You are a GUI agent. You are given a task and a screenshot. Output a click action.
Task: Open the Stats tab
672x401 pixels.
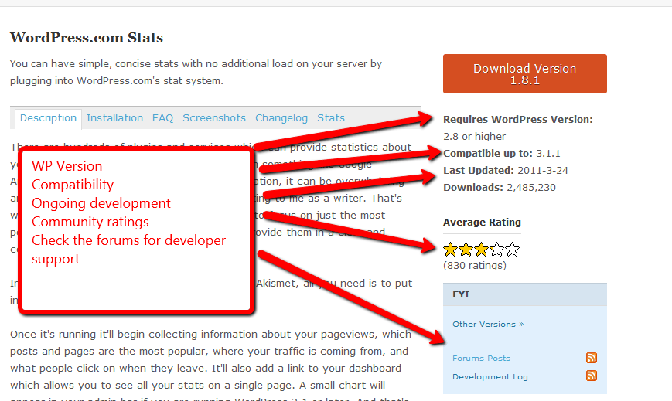(331, 117)
